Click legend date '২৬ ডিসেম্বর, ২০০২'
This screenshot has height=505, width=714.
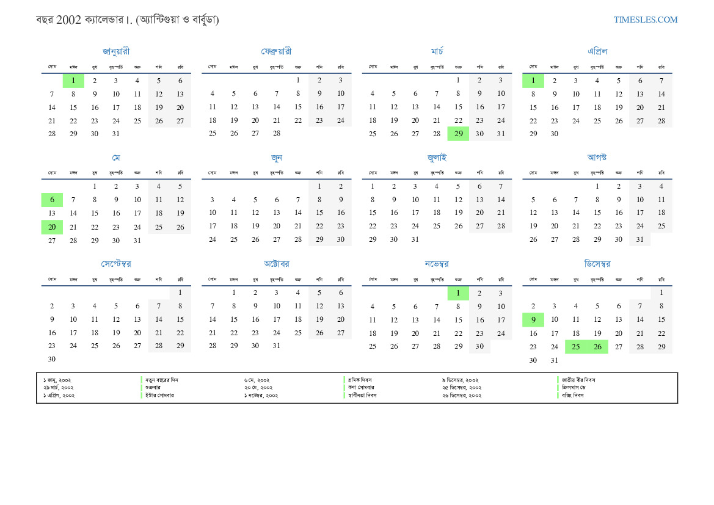click(461, 395)
